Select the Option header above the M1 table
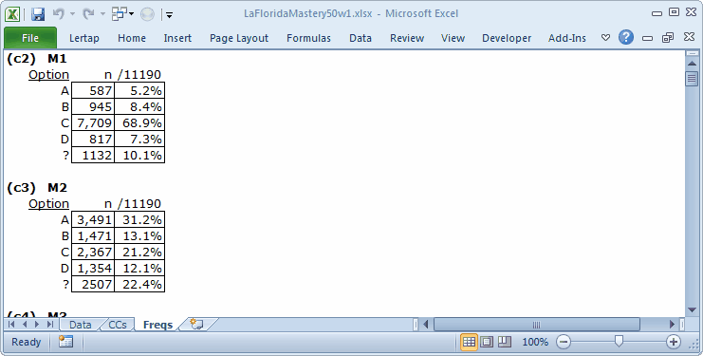703x356 pixels. (x=49, y=74)
